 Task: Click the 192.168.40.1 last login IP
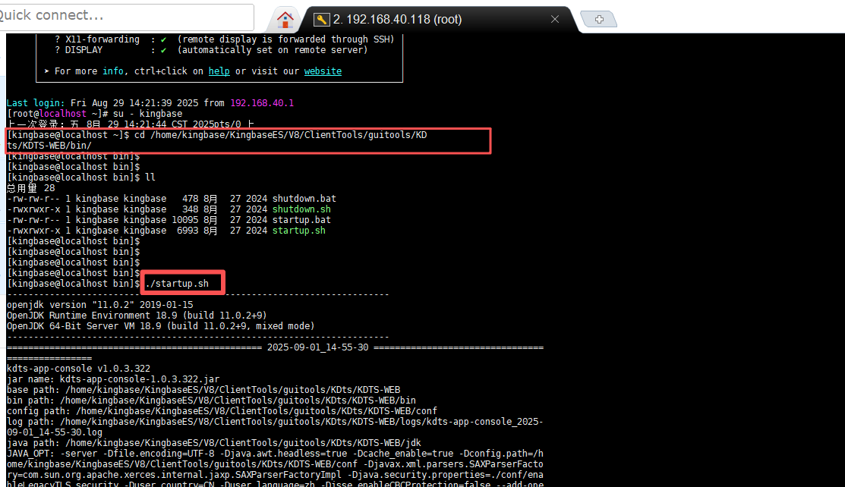click(262, 103)
